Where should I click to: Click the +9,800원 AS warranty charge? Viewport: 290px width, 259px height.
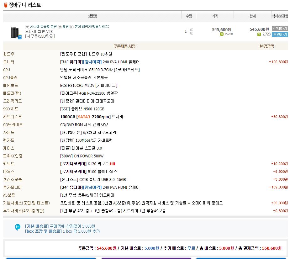[280, 211]
